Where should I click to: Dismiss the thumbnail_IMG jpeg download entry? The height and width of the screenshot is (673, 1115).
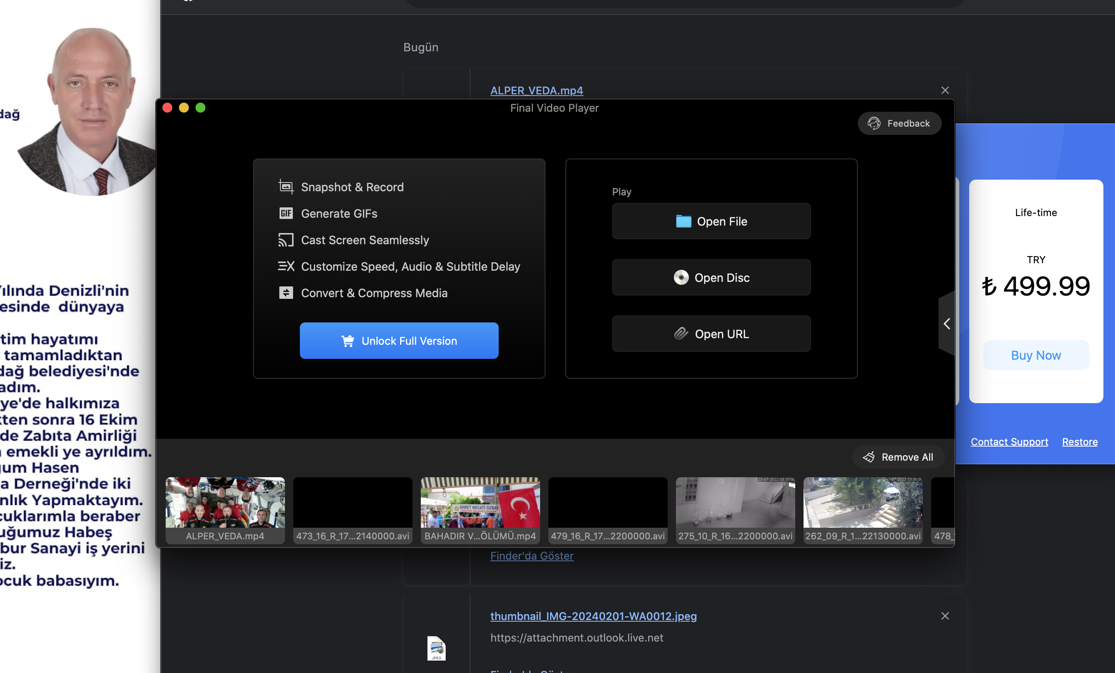pos(945,615)
